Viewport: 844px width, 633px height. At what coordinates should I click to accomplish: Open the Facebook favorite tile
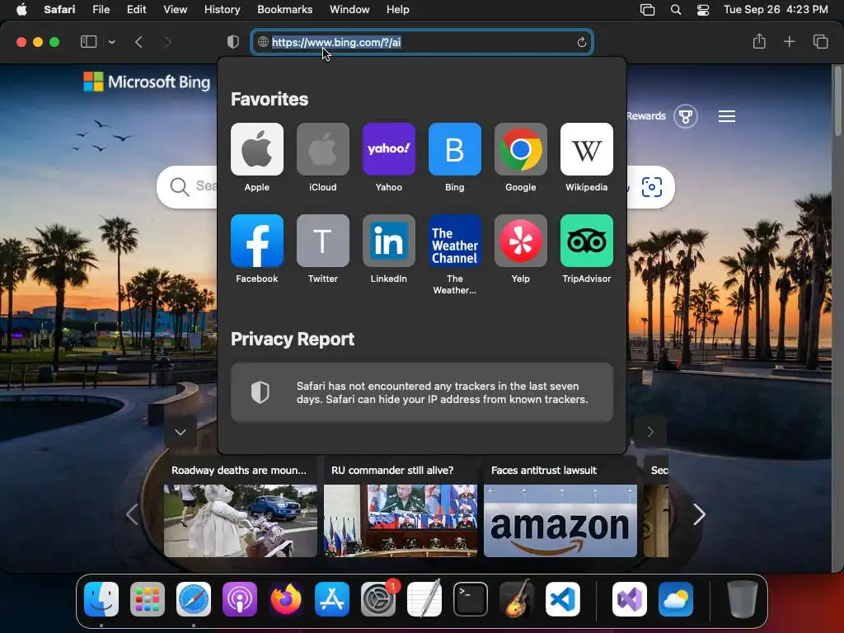click(x=257, y=241)
